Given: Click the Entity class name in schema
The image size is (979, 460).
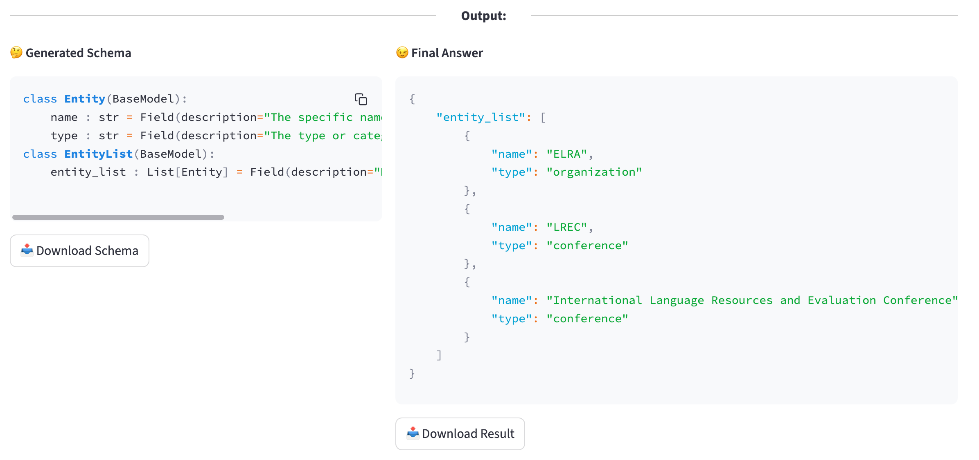Looking at the screenshot, I should coord(85,99).
